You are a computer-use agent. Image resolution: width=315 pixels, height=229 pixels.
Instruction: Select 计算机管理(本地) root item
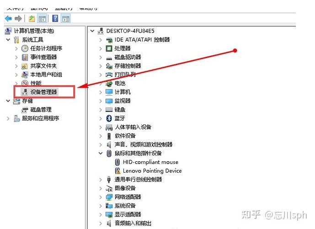point(34,31)
